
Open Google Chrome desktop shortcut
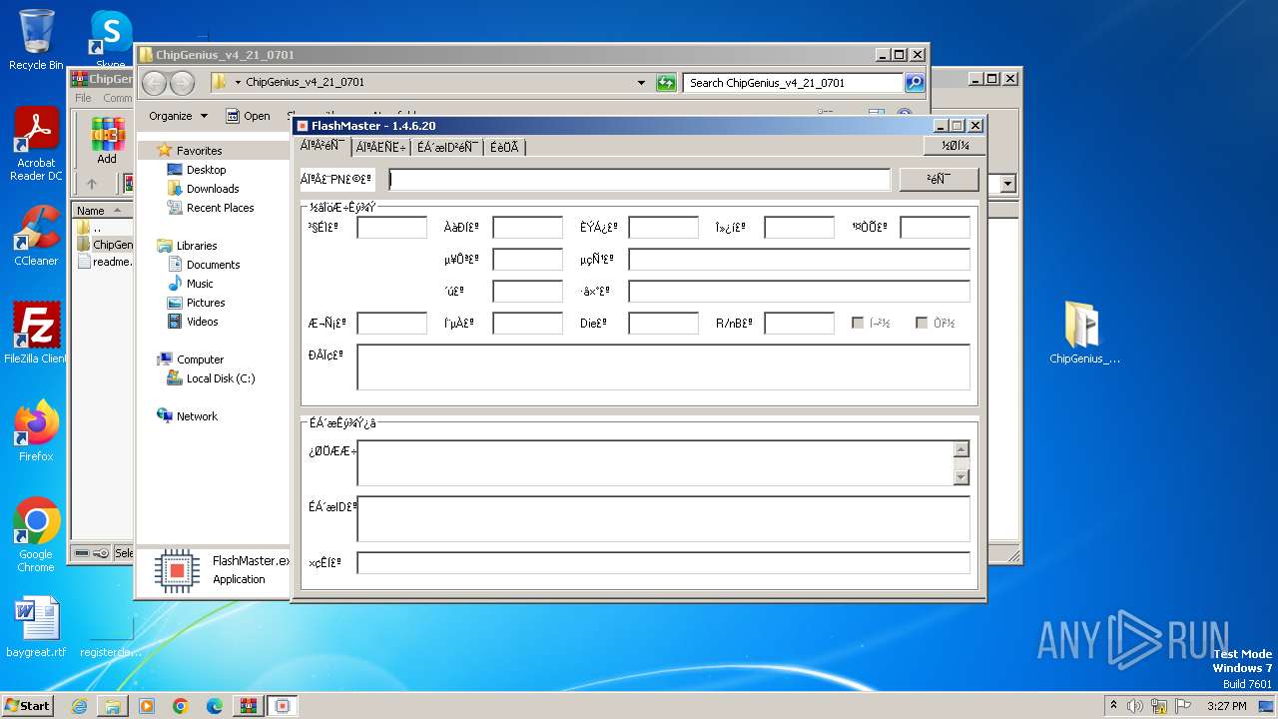(x=36, y=534)
